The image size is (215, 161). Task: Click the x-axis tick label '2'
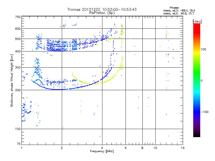pos(62,148)
